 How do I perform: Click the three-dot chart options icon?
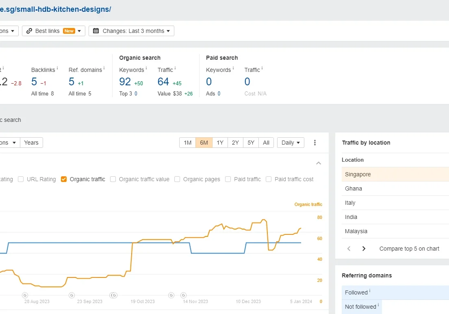pyautogui.click(x=315, y=143)
